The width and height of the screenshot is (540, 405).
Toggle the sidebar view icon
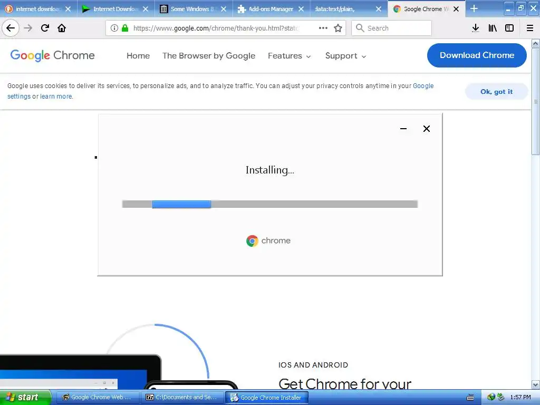[509, 28]
